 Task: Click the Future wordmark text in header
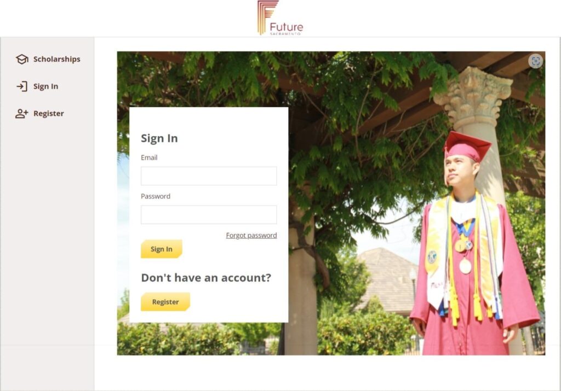pos(286,27)
